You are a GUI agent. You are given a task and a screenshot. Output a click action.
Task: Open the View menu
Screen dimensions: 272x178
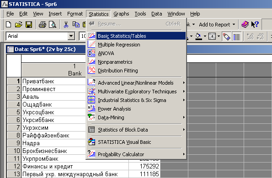(38, 14)
